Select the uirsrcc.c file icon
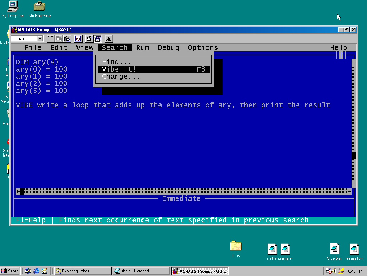The image size is (368, 276). click(285, 252)
